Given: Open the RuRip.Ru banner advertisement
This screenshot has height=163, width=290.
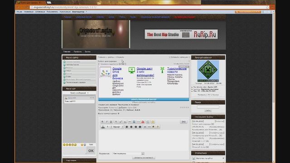Looking at the screenshot, I should click(181, 34).
